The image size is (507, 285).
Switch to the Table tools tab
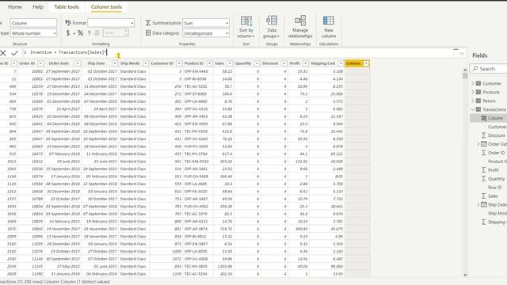pos(67,7)
